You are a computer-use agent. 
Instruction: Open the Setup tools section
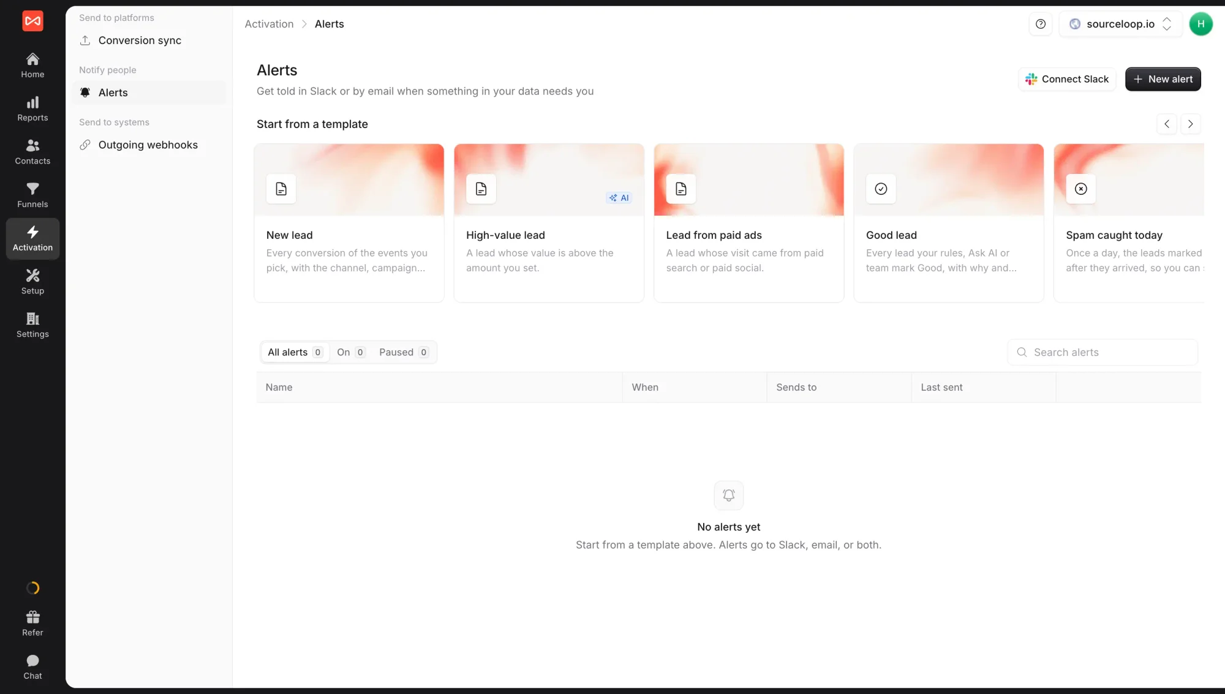(x=32, y=282)
